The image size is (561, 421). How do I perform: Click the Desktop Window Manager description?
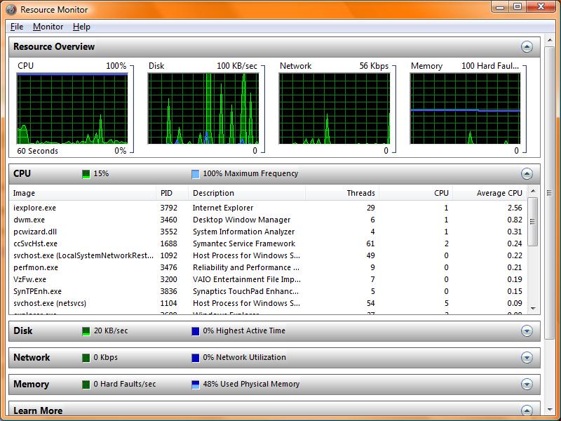click(241, 220)
